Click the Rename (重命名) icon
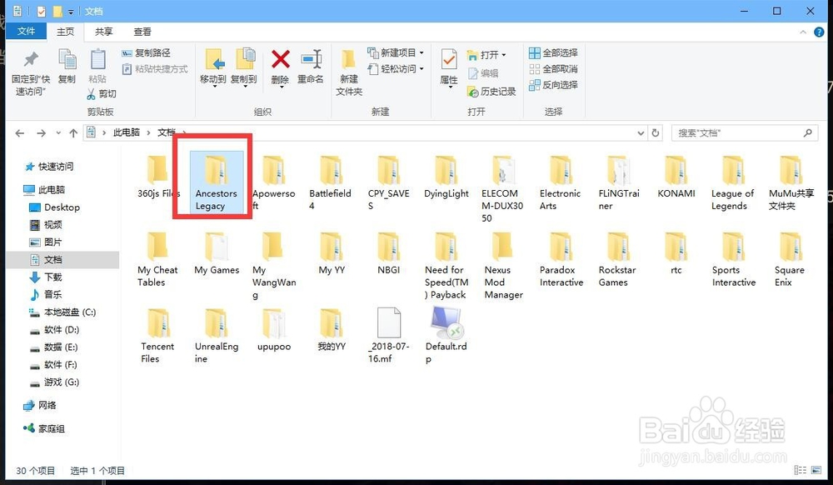The width and height of the screenshot is (833, 485). coord(311,59)
